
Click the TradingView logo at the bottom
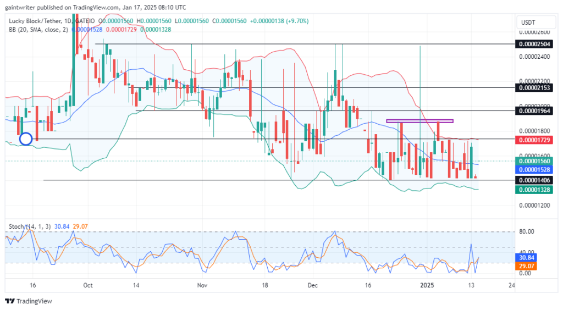(29, 301)
